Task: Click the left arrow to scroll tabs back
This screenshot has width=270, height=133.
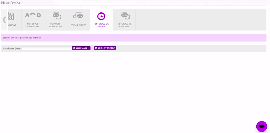Action: 4,20
